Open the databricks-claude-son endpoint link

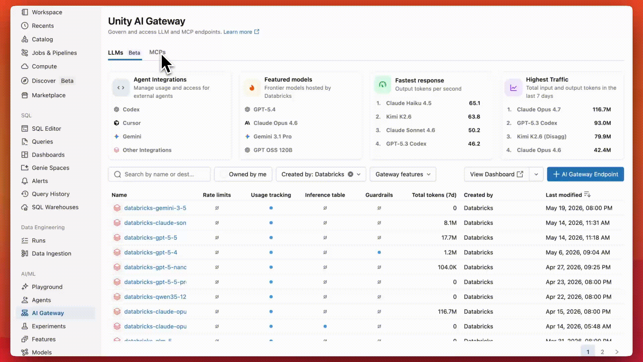(x=155, y=223)
